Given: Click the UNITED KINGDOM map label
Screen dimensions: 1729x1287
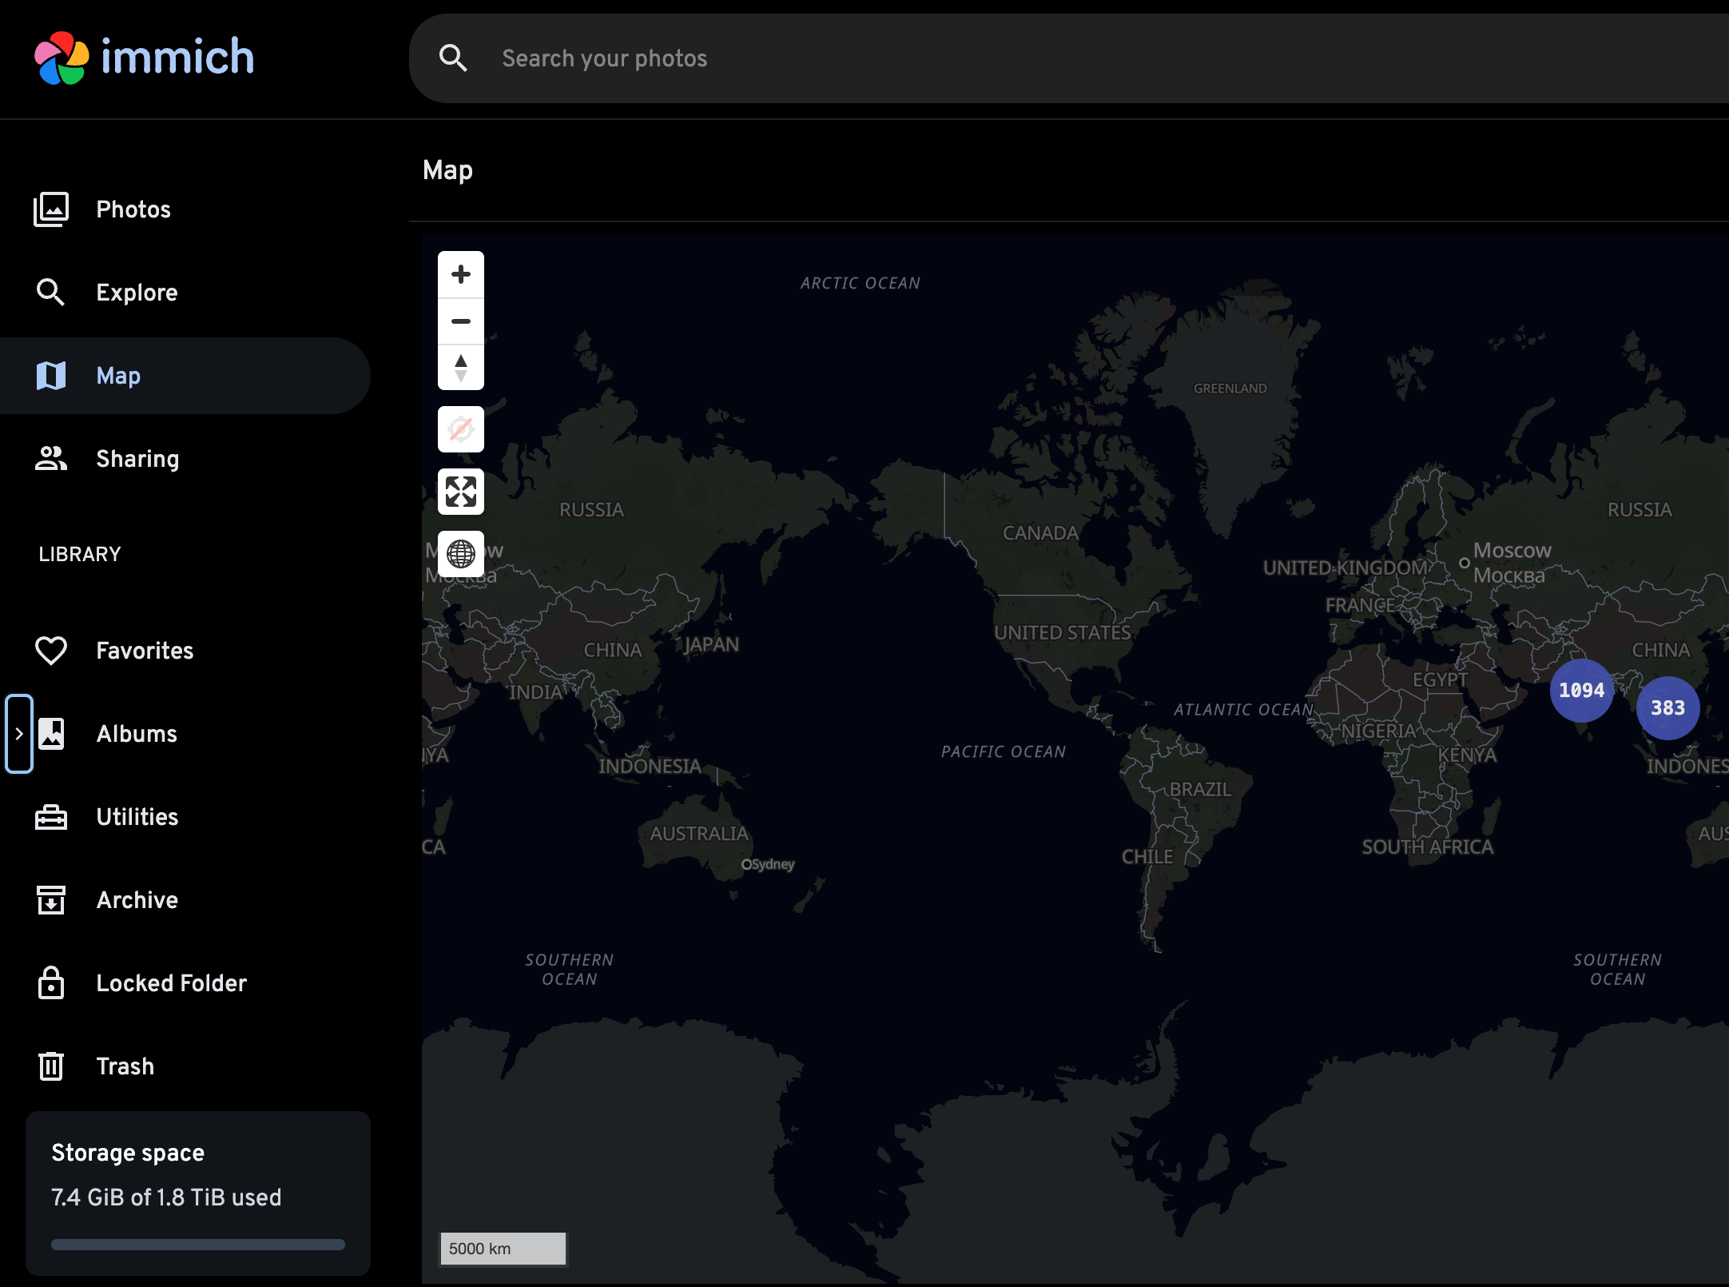Looking at the screenshot, I should (1345, 568).
